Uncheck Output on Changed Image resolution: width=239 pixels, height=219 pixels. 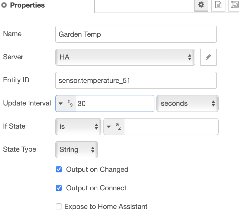click(58, 169)
